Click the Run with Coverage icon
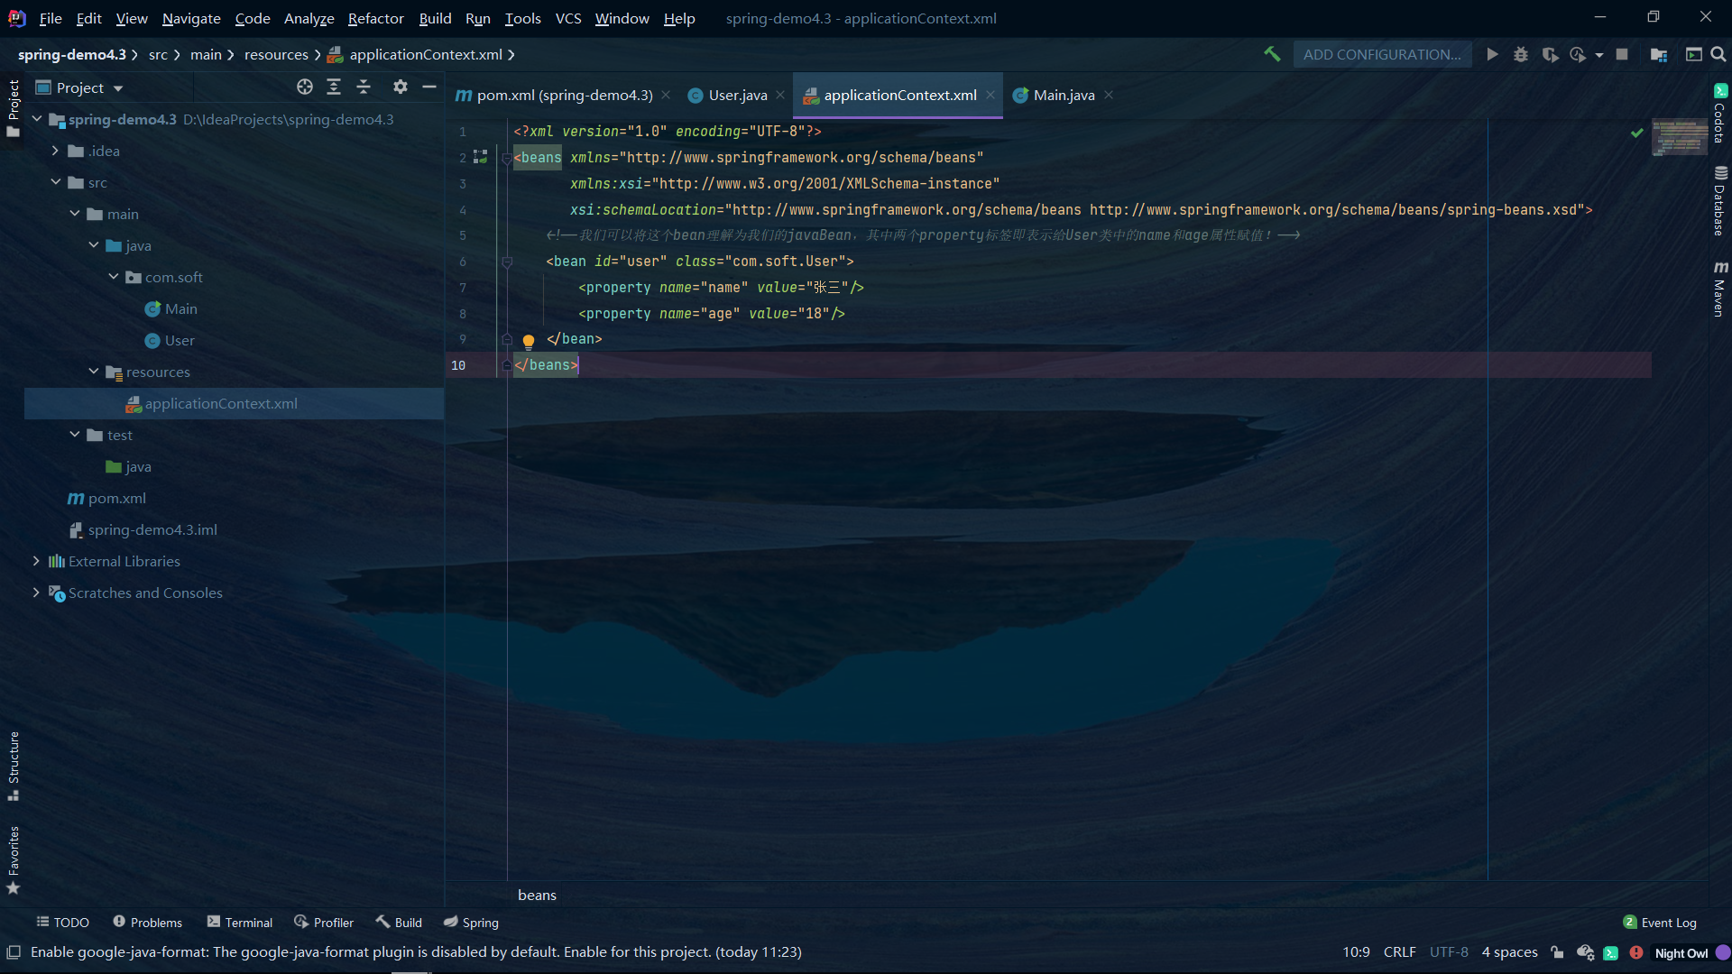Image resolution: width=1732 pixels, height=974 pixels. point(1550,54)
